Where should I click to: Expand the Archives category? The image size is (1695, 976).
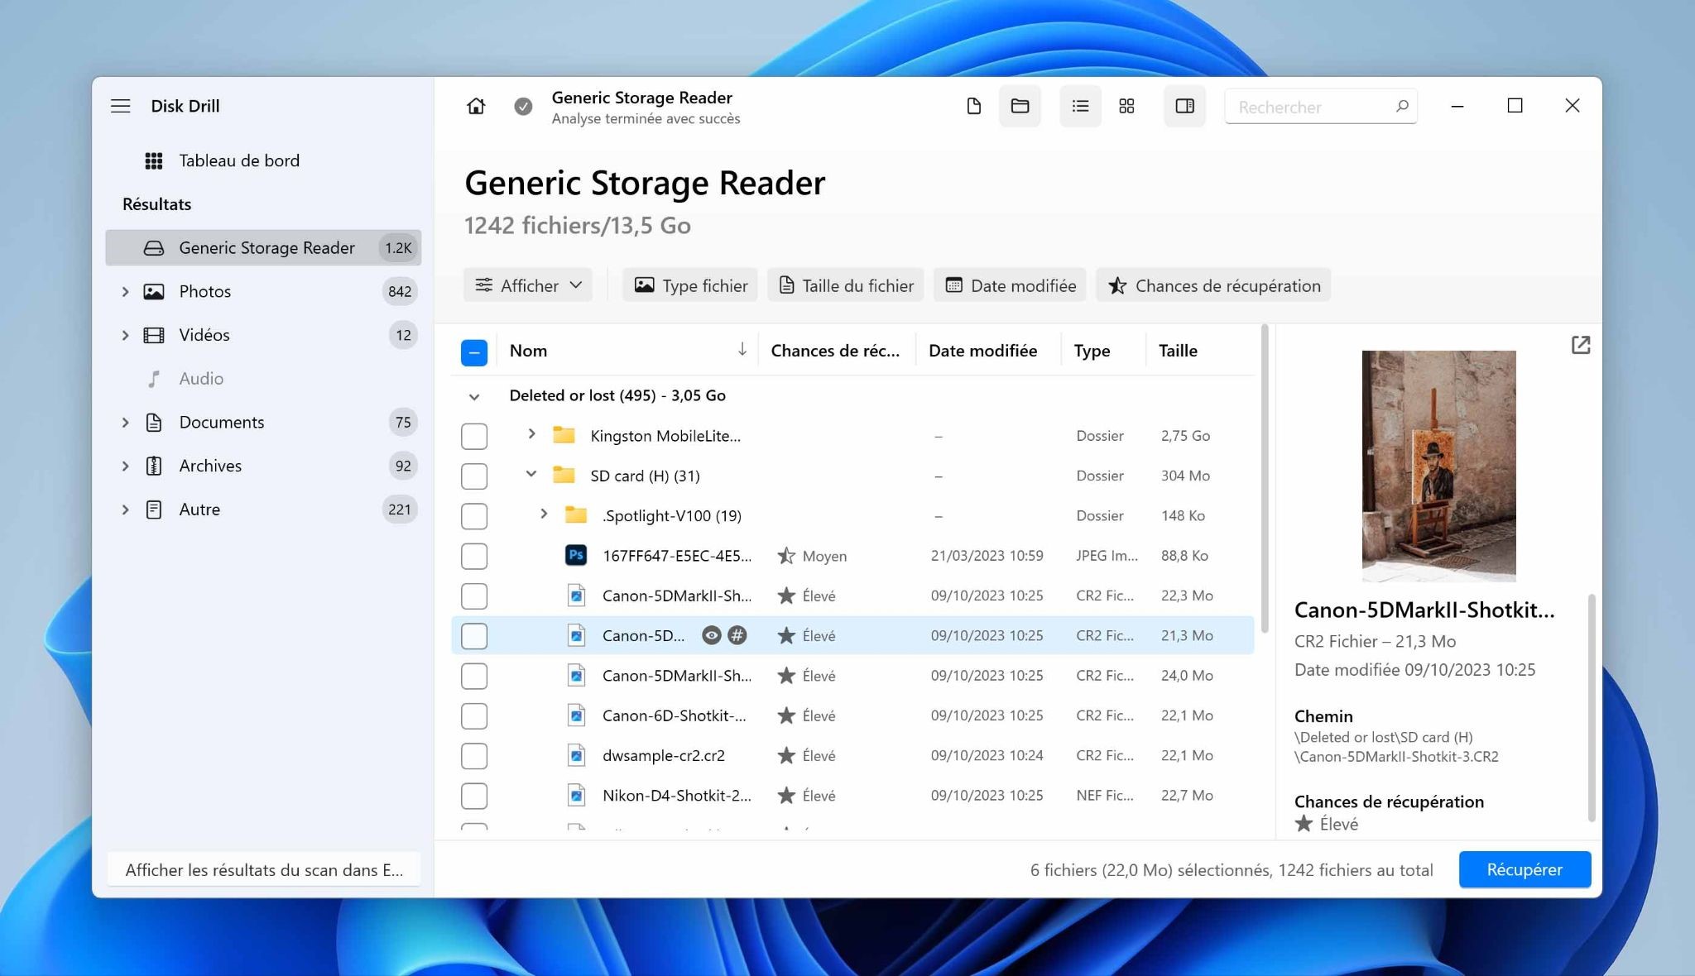pyautogui.click(x=125, y=466)
